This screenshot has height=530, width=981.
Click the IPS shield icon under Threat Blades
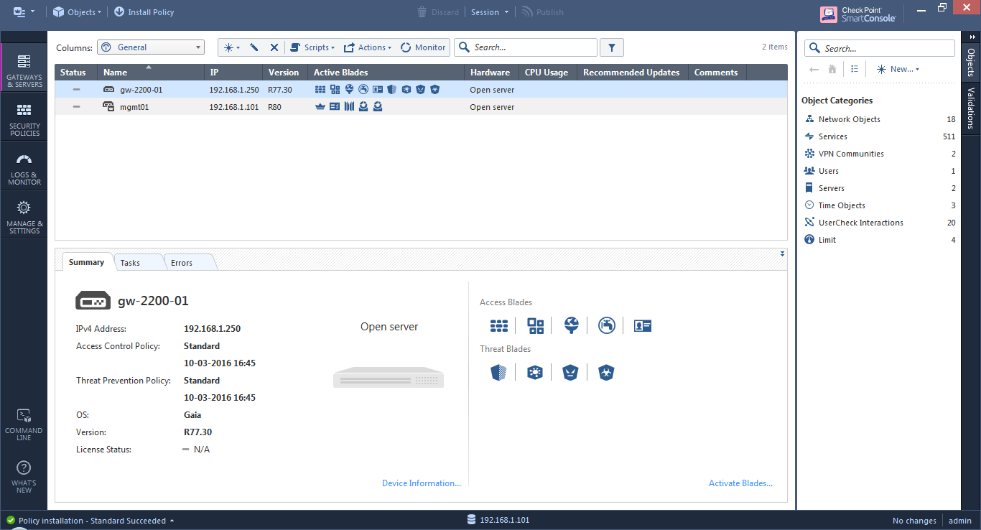pyautogui.click(x=499, y=373)
